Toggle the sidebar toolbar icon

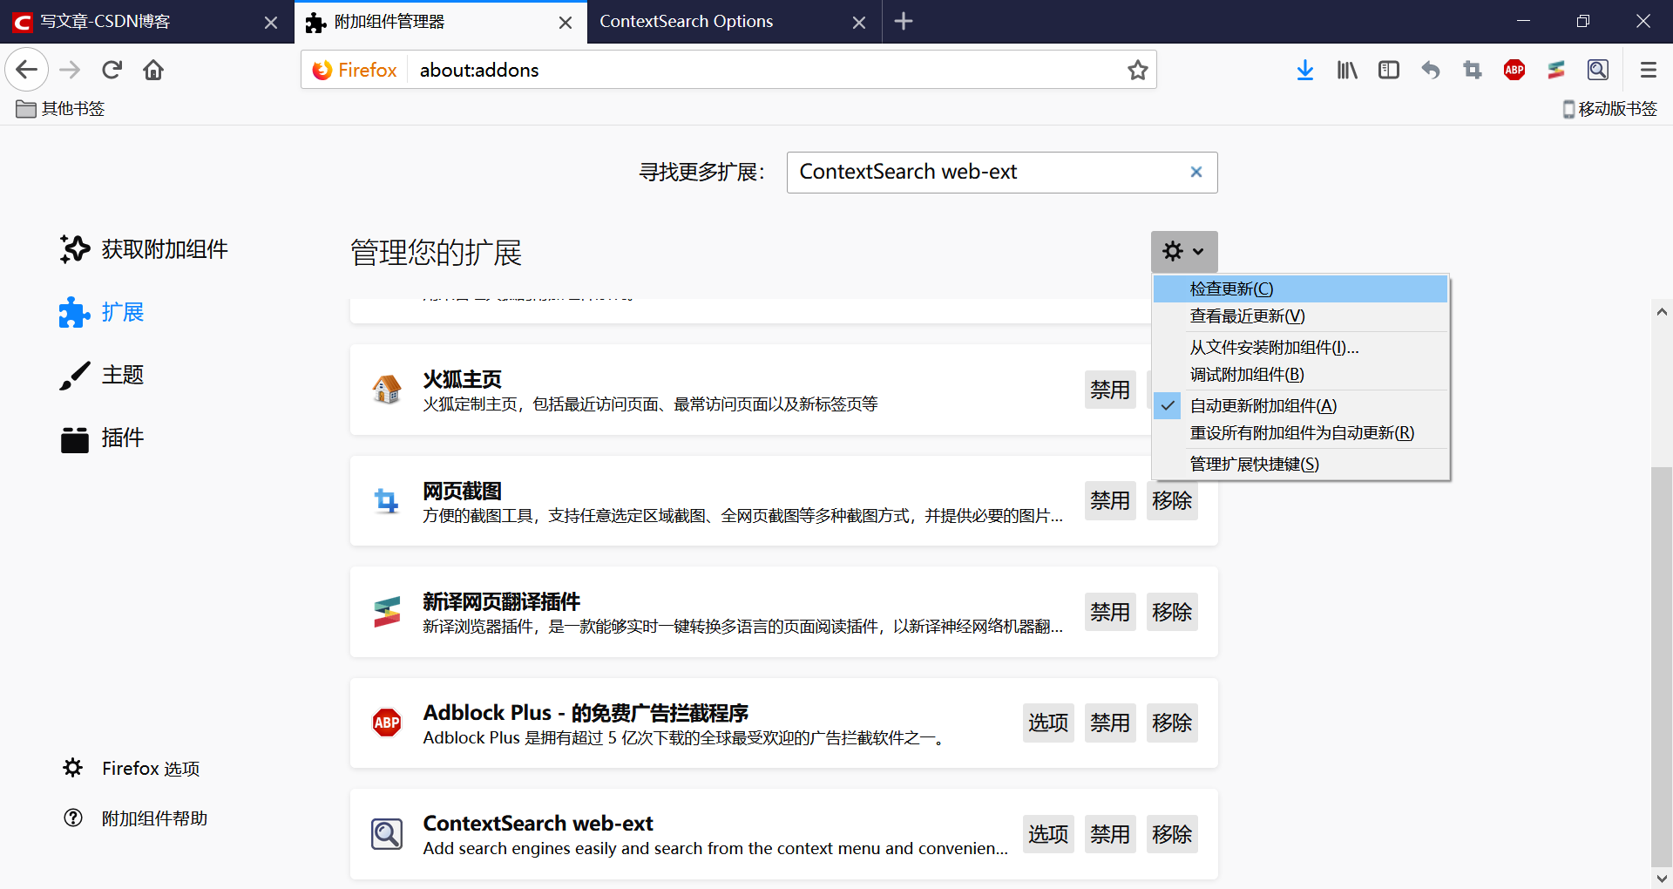pos(1388,70)
